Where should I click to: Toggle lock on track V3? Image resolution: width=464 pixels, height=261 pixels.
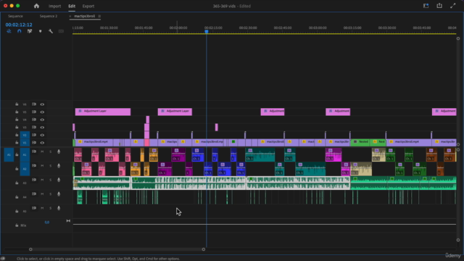pos(17,128)
